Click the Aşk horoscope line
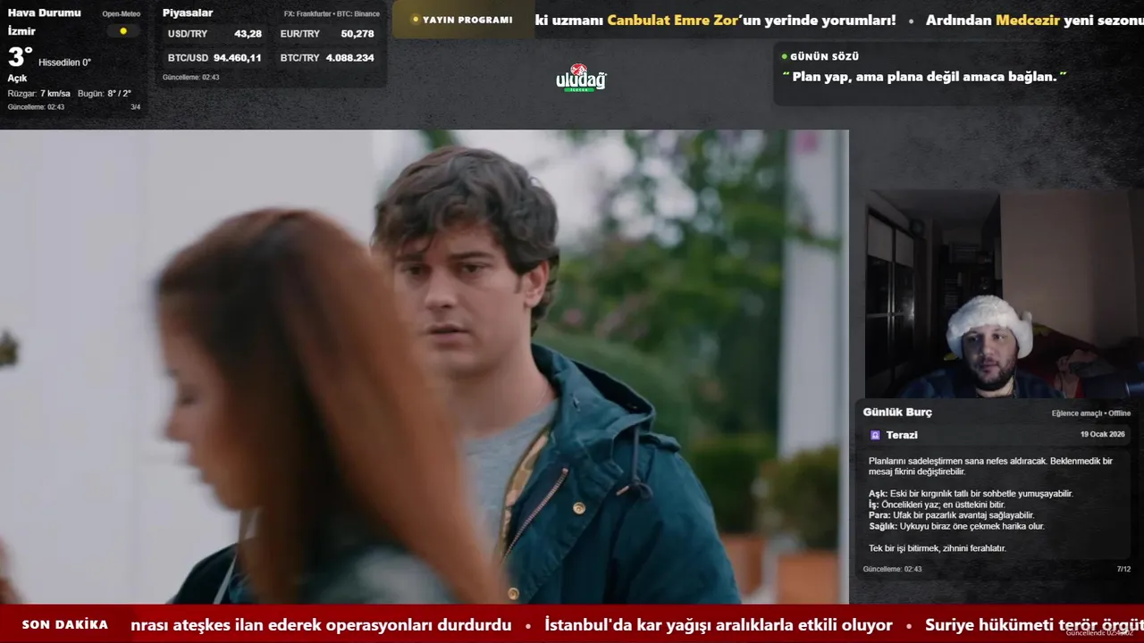1144x643 pixels. coord(971,494)
